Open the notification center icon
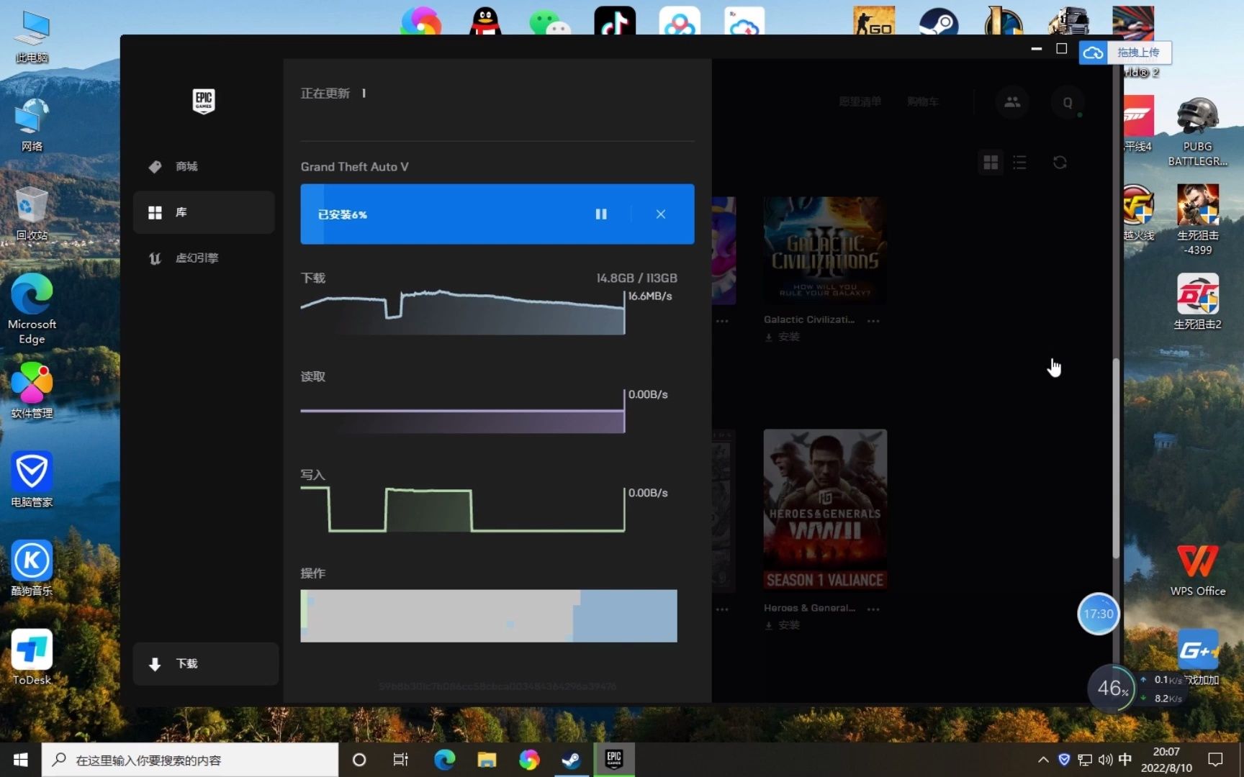 (x=1215, y=760)
